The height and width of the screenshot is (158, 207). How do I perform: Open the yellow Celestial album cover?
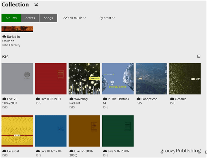(17, 131)
